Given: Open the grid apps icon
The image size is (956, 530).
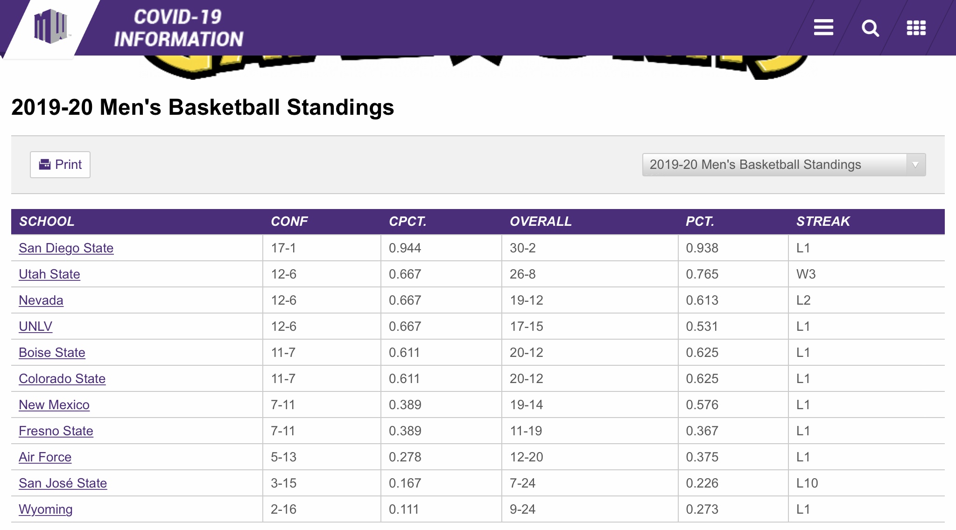Looking at the screenshot, I should 916,28.
